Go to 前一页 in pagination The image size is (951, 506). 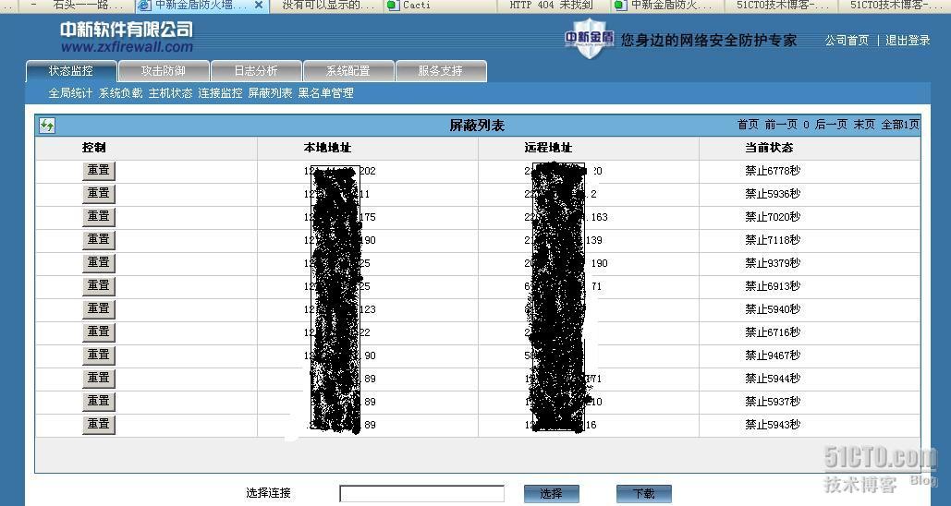tap(781, 125)
